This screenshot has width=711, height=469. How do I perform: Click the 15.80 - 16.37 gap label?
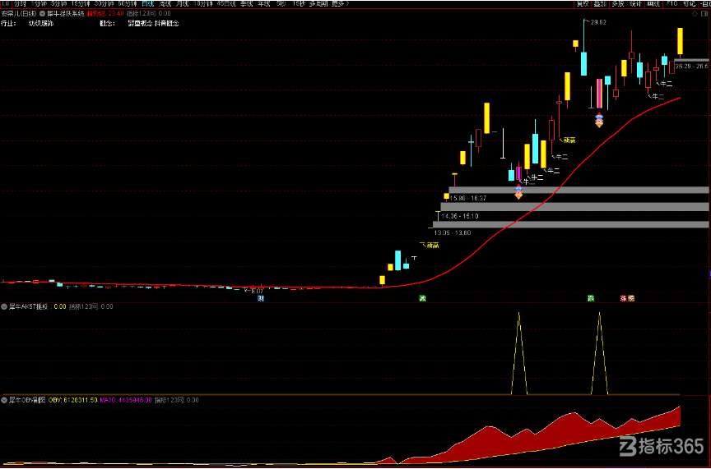[468, 198]
